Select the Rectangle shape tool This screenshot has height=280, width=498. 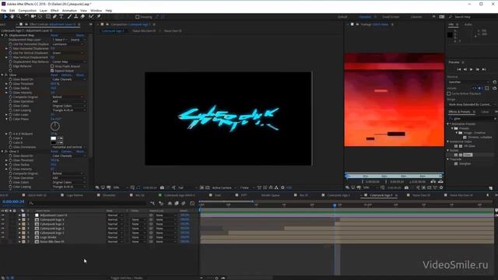point(48,16)
